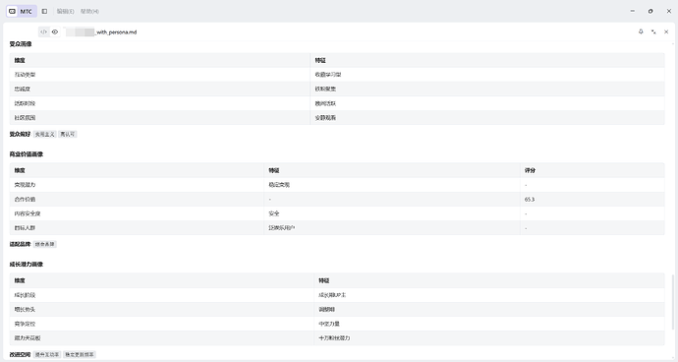Click the 竞争定位 table cell

162,324
